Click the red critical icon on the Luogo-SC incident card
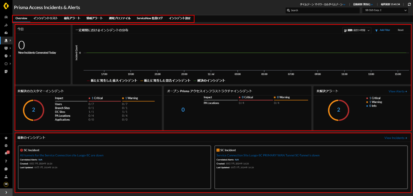Viewport: 413px width, 196px height. tap(22, 150)
